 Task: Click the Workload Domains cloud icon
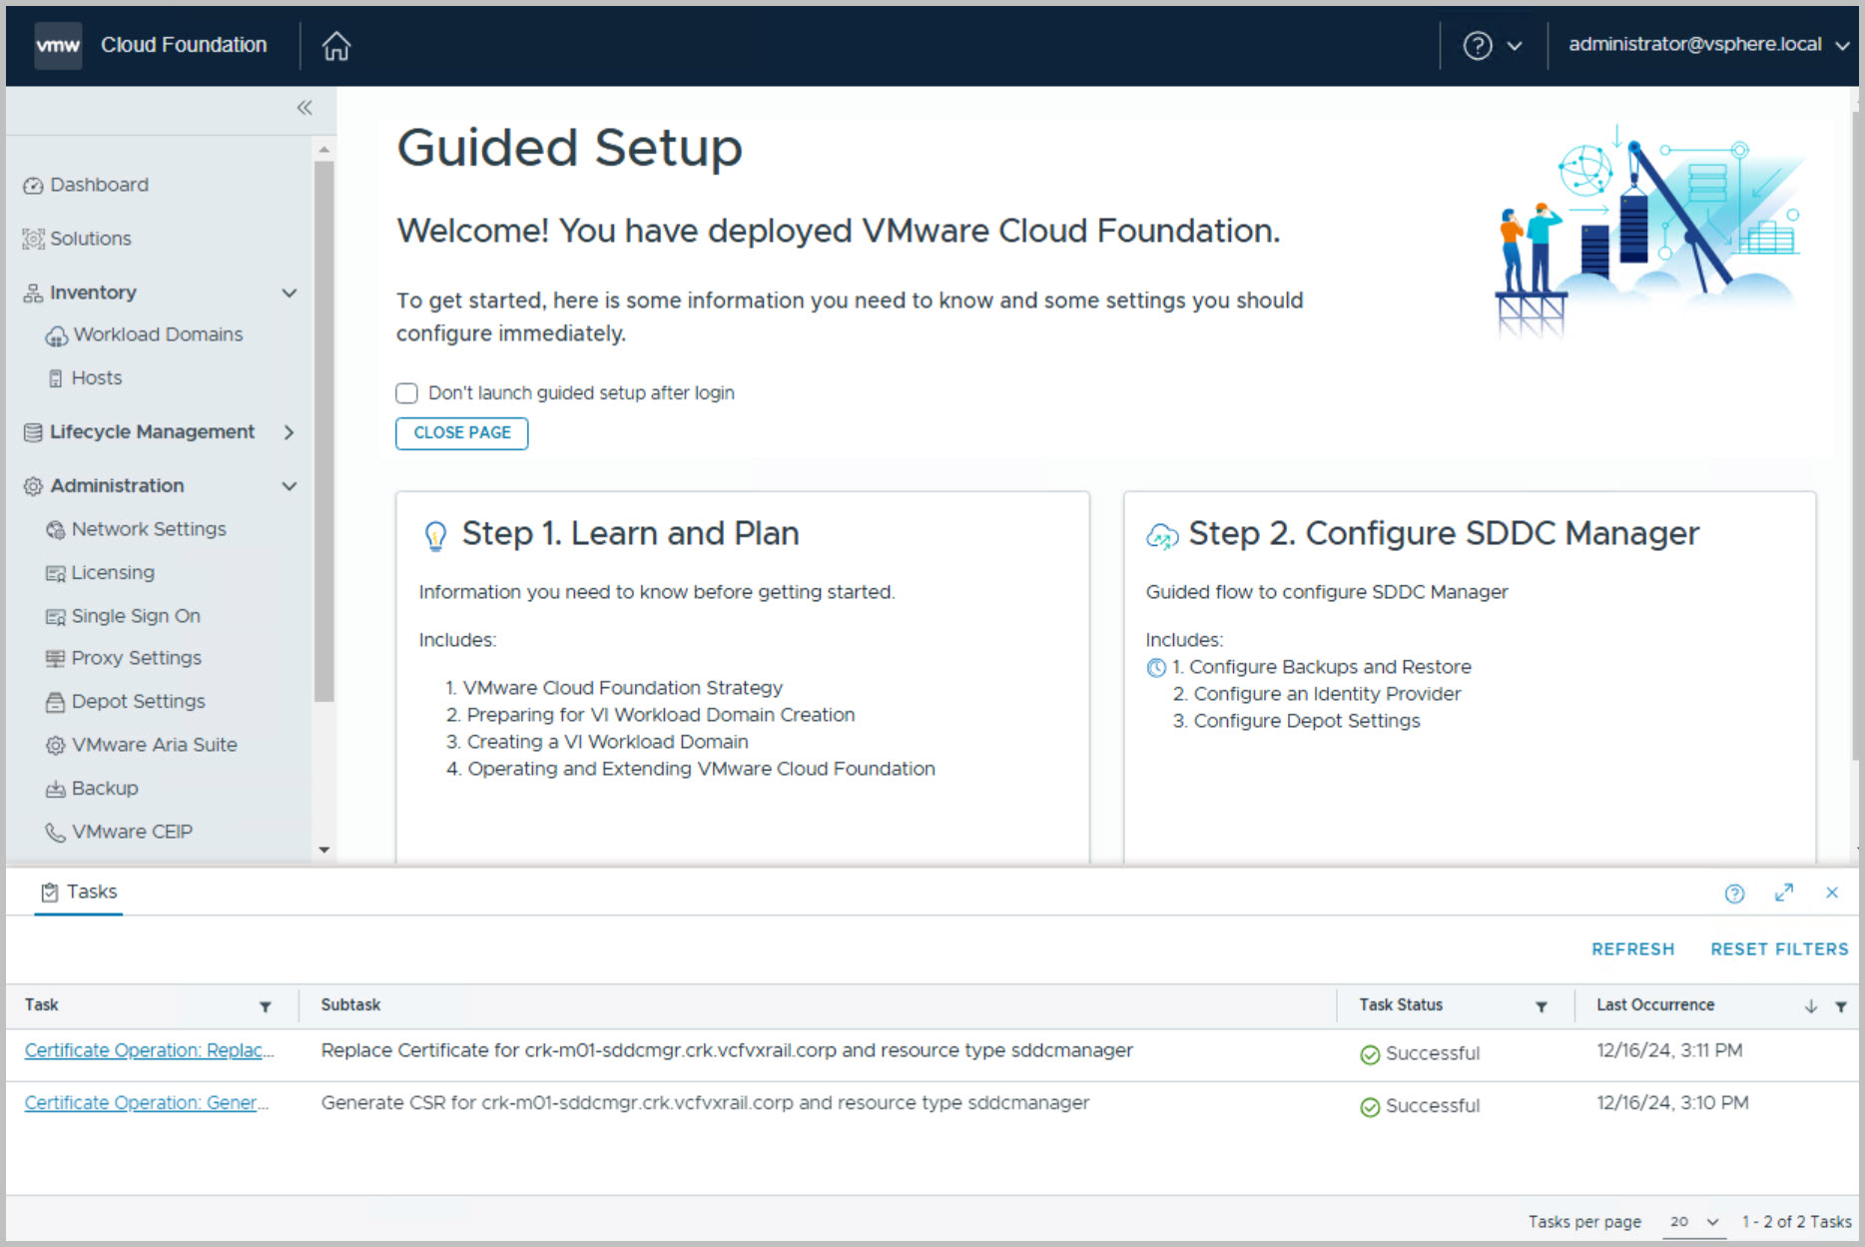pyautogui.click(x=56, y=335)
